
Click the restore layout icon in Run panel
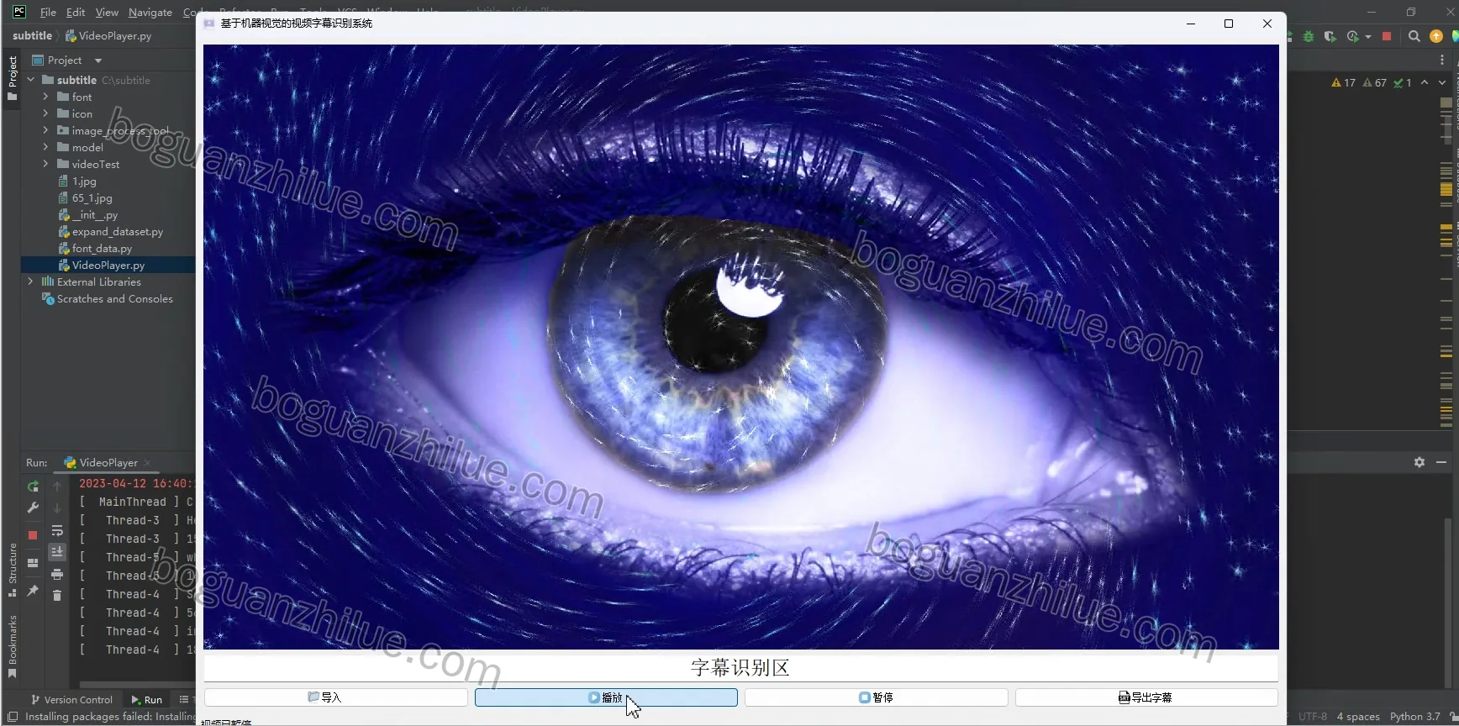point(33,563)
